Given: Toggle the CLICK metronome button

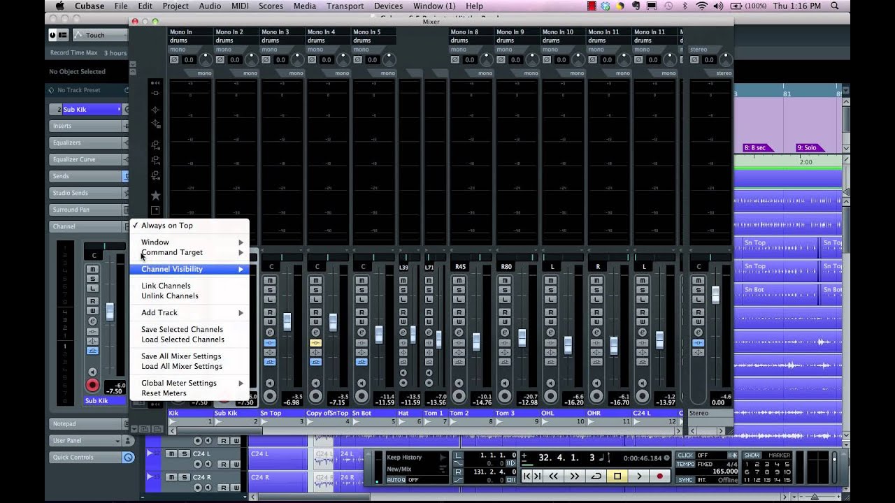Looking at the screenshot, I should point(685,455).
